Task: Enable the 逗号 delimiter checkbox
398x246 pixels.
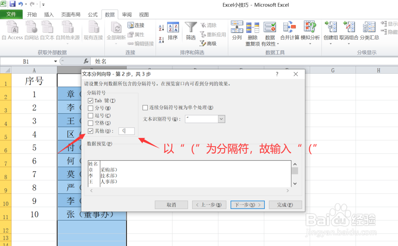Action: [x=90, y=115]
